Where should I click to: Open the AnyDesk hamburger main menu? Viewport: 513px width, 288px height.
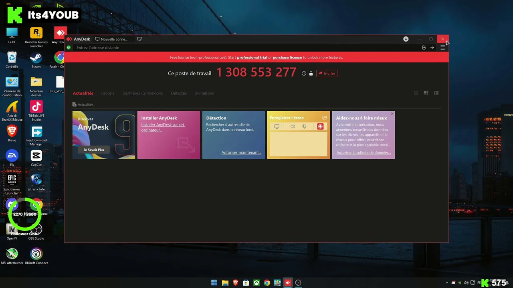coord(443,48)
